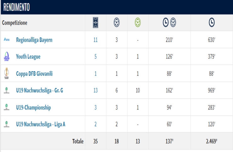
Task: Click the U19-Championship logo icon
Action: click(x=7, y=107)
